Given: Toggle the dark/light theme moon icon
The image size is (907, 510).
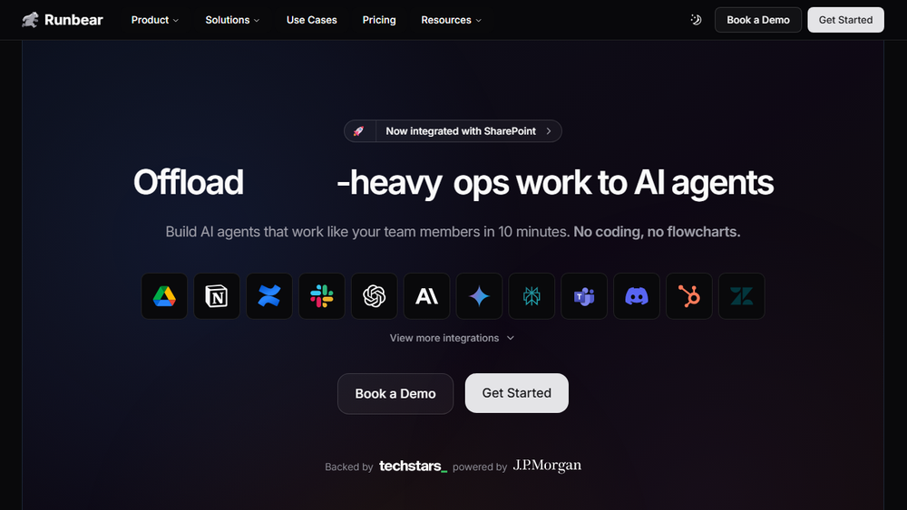Looking at the screenshot, I should pyautogui.click(x=696, y=20).
